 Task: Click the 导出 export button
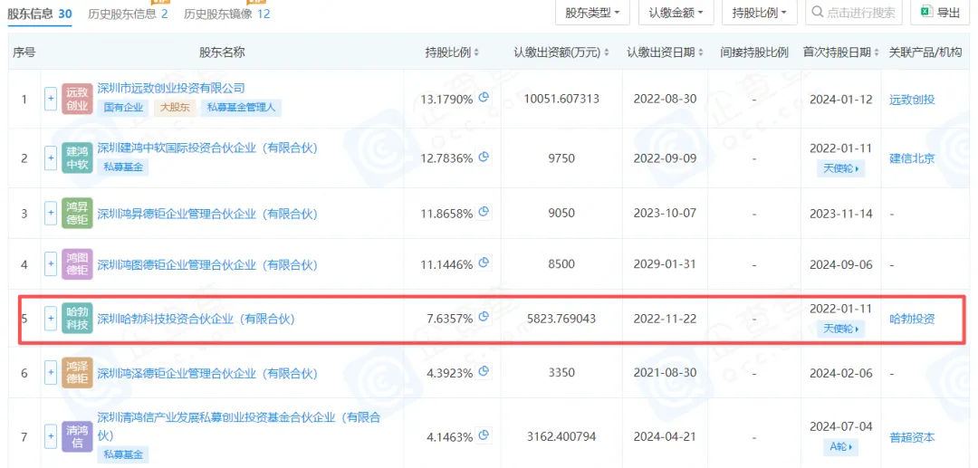[x=941, y=12]
